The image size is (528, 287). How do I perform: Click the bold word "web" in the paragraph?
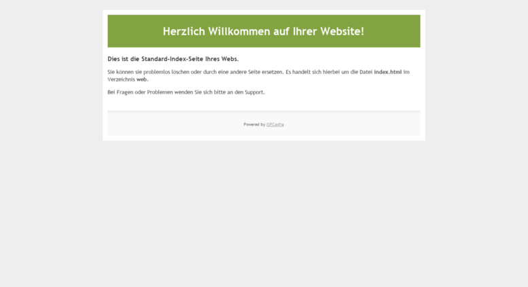coord(141,79)
